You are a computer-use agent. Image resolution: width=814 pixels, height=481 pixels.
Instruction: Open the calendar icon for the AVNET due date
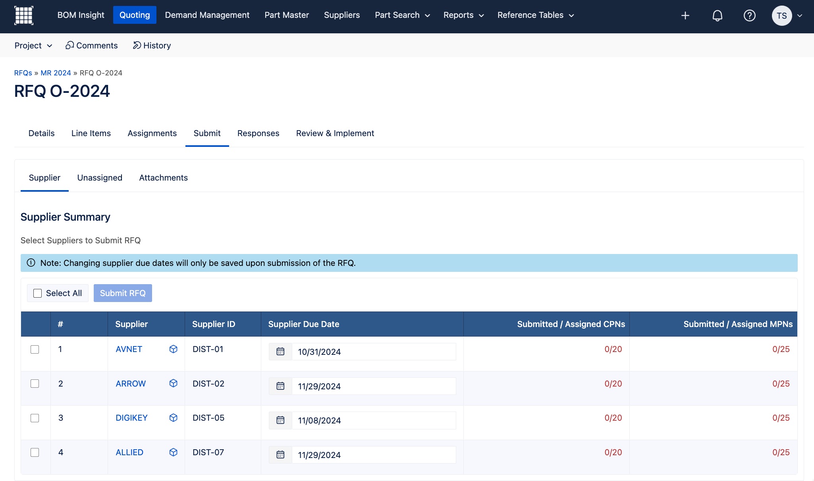pos(280,352)
